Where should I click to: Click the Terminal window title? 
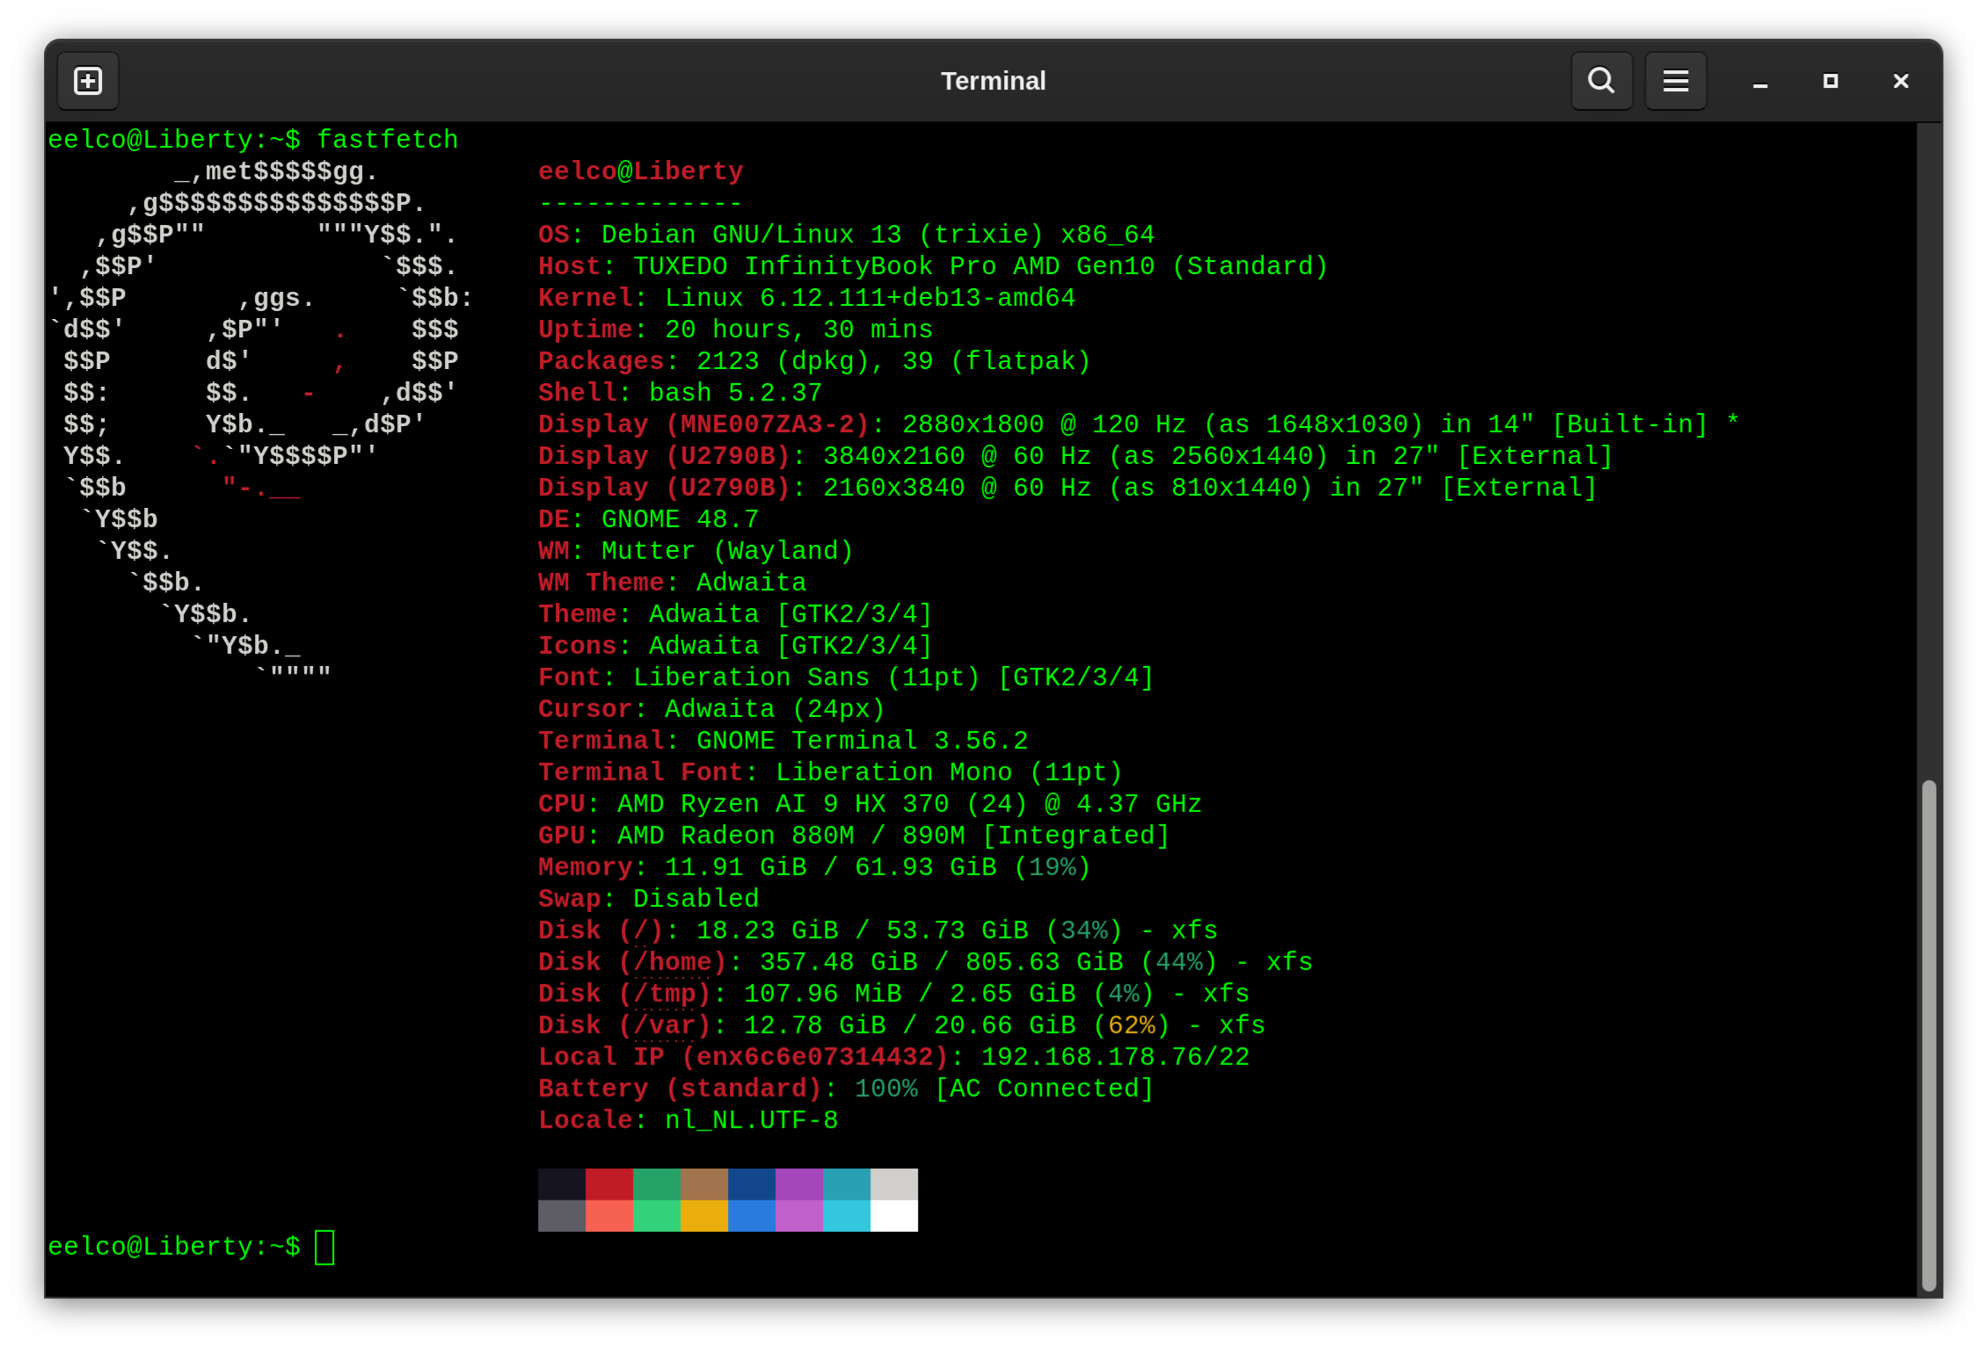coord(993,81)
